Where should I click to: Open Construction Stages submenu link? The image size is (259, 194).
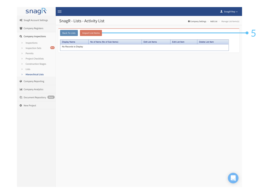click(36, 64)
